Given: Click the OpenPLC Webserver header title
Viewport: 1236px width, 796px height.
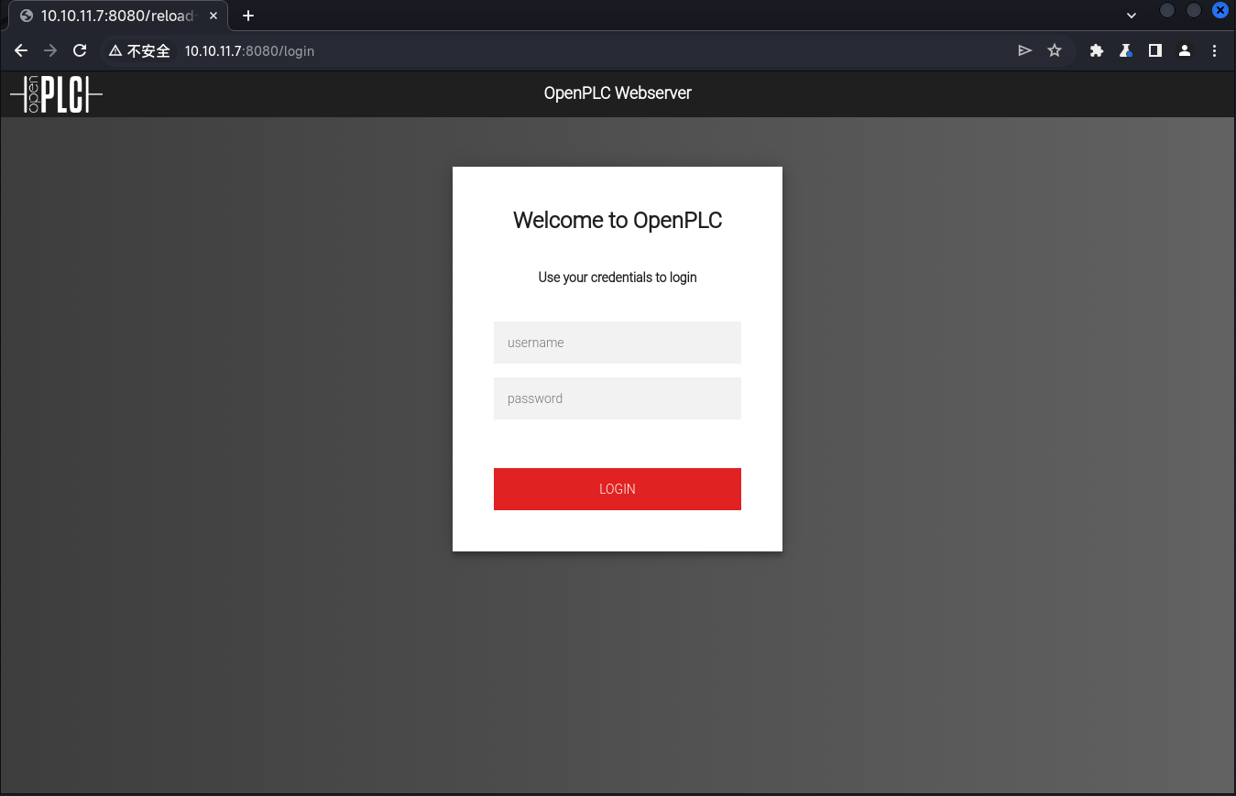Looking at the screenshot, I should coord(618,93).
